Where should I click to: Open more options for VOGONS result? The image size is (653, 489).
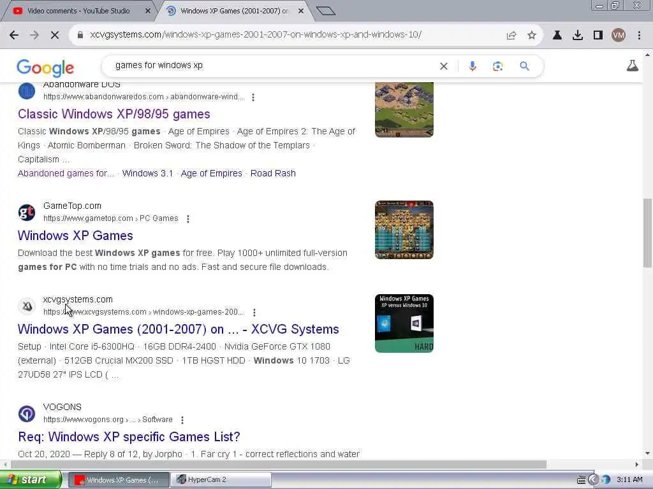[182, 420]
